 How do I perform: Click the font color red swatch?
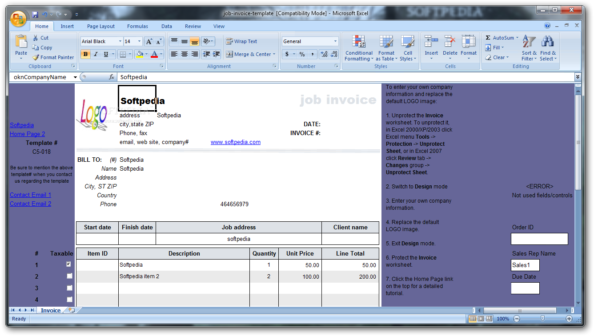(154, 54)
